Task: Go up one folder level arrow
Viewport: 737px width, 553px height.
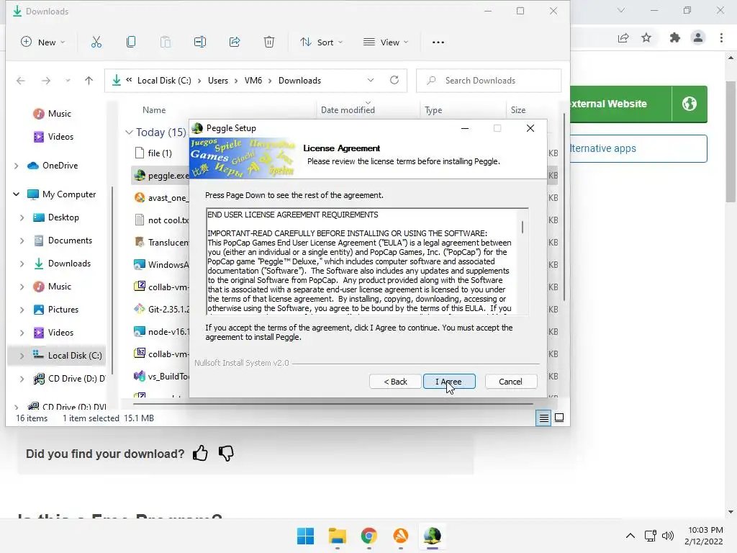Action: pyautogui.click(x=89, y=81)
